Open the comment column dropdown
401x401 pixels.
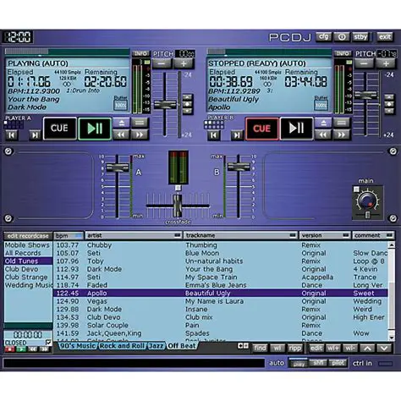pos(389,235)
